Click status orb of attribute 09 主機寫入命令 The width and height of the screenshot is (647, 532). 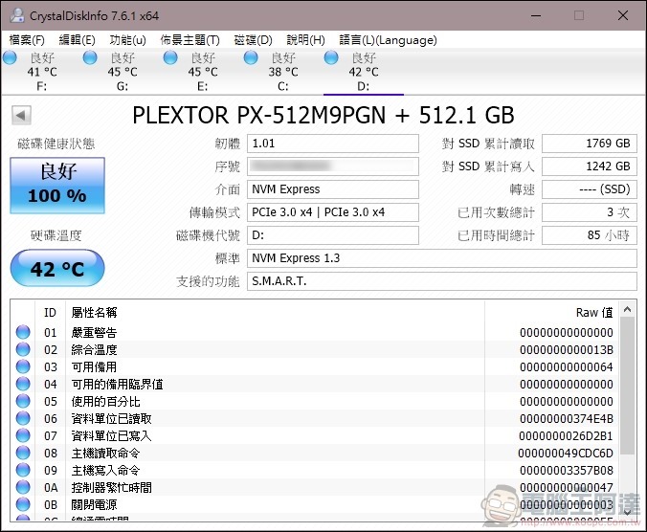[x=23, y=470]
